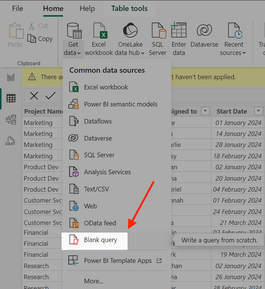The image size is (265, 289).
Task: Click More... at menu bottom
Action: pyautogui.click(x=93, y=281)
